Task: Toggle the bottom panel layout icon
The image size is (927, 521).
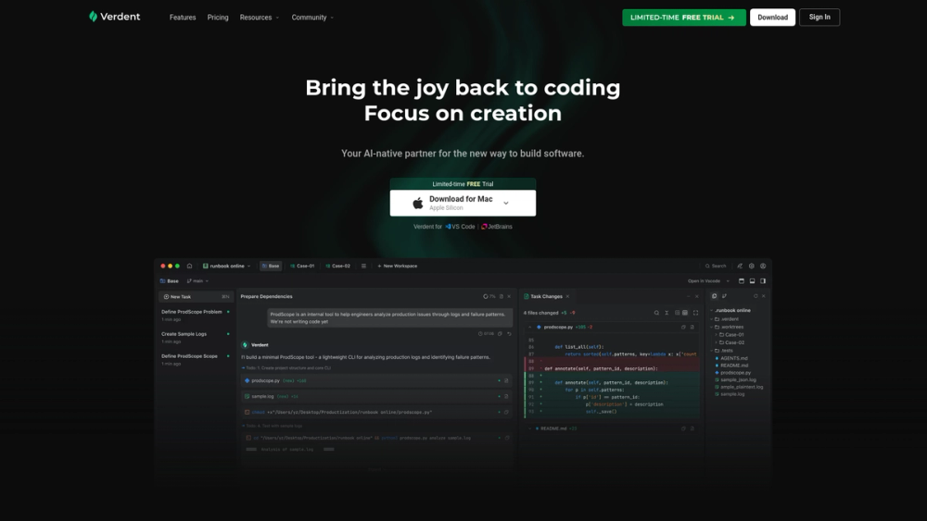Action: 752,280
